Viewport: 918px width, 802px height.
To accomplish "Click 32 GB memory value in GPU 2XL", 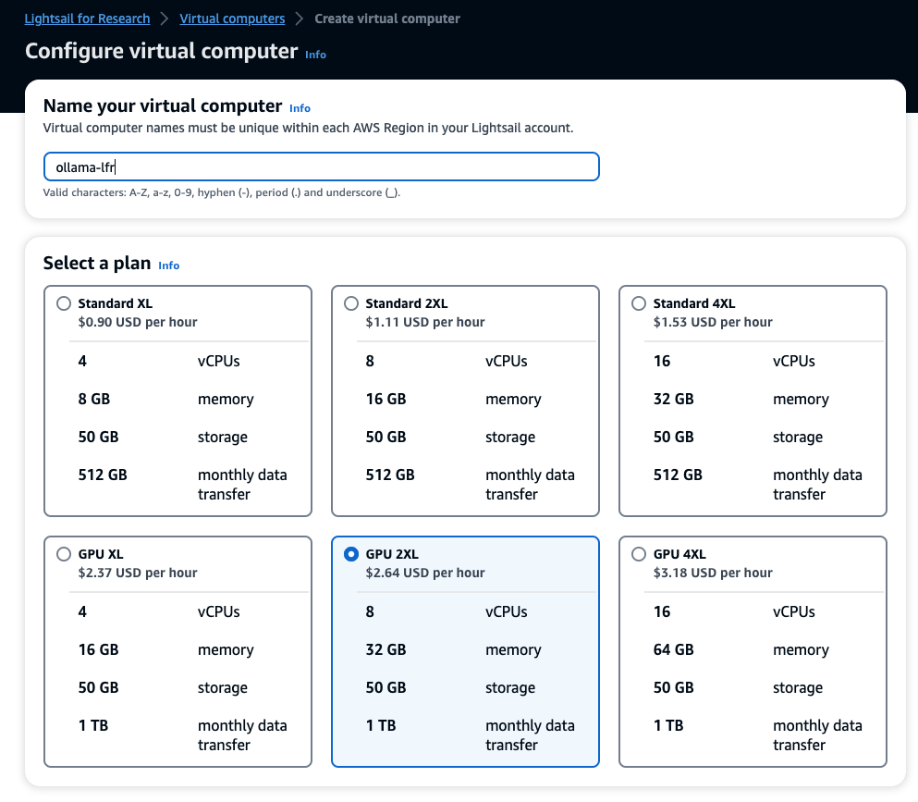I will click(386, 649).
